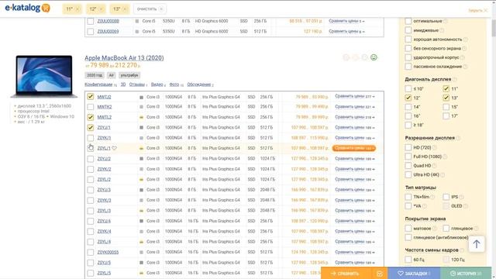This screenshot has width=496, height=279.
Task: Check the 15" display diagonal filter
Action: tap(446, 107)
